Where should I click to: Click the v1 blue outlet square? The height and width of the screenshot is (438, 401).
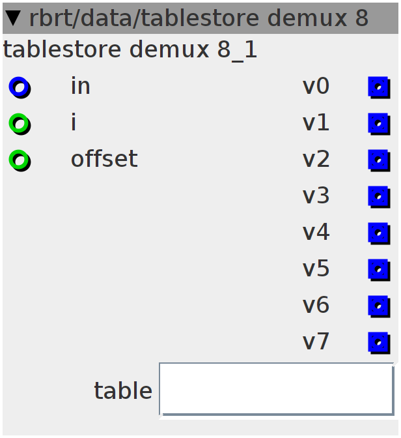click(x=379, y=124)
